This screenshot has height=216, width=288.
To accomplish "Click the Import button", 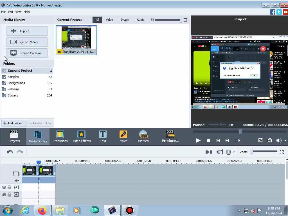I will 27,31.
